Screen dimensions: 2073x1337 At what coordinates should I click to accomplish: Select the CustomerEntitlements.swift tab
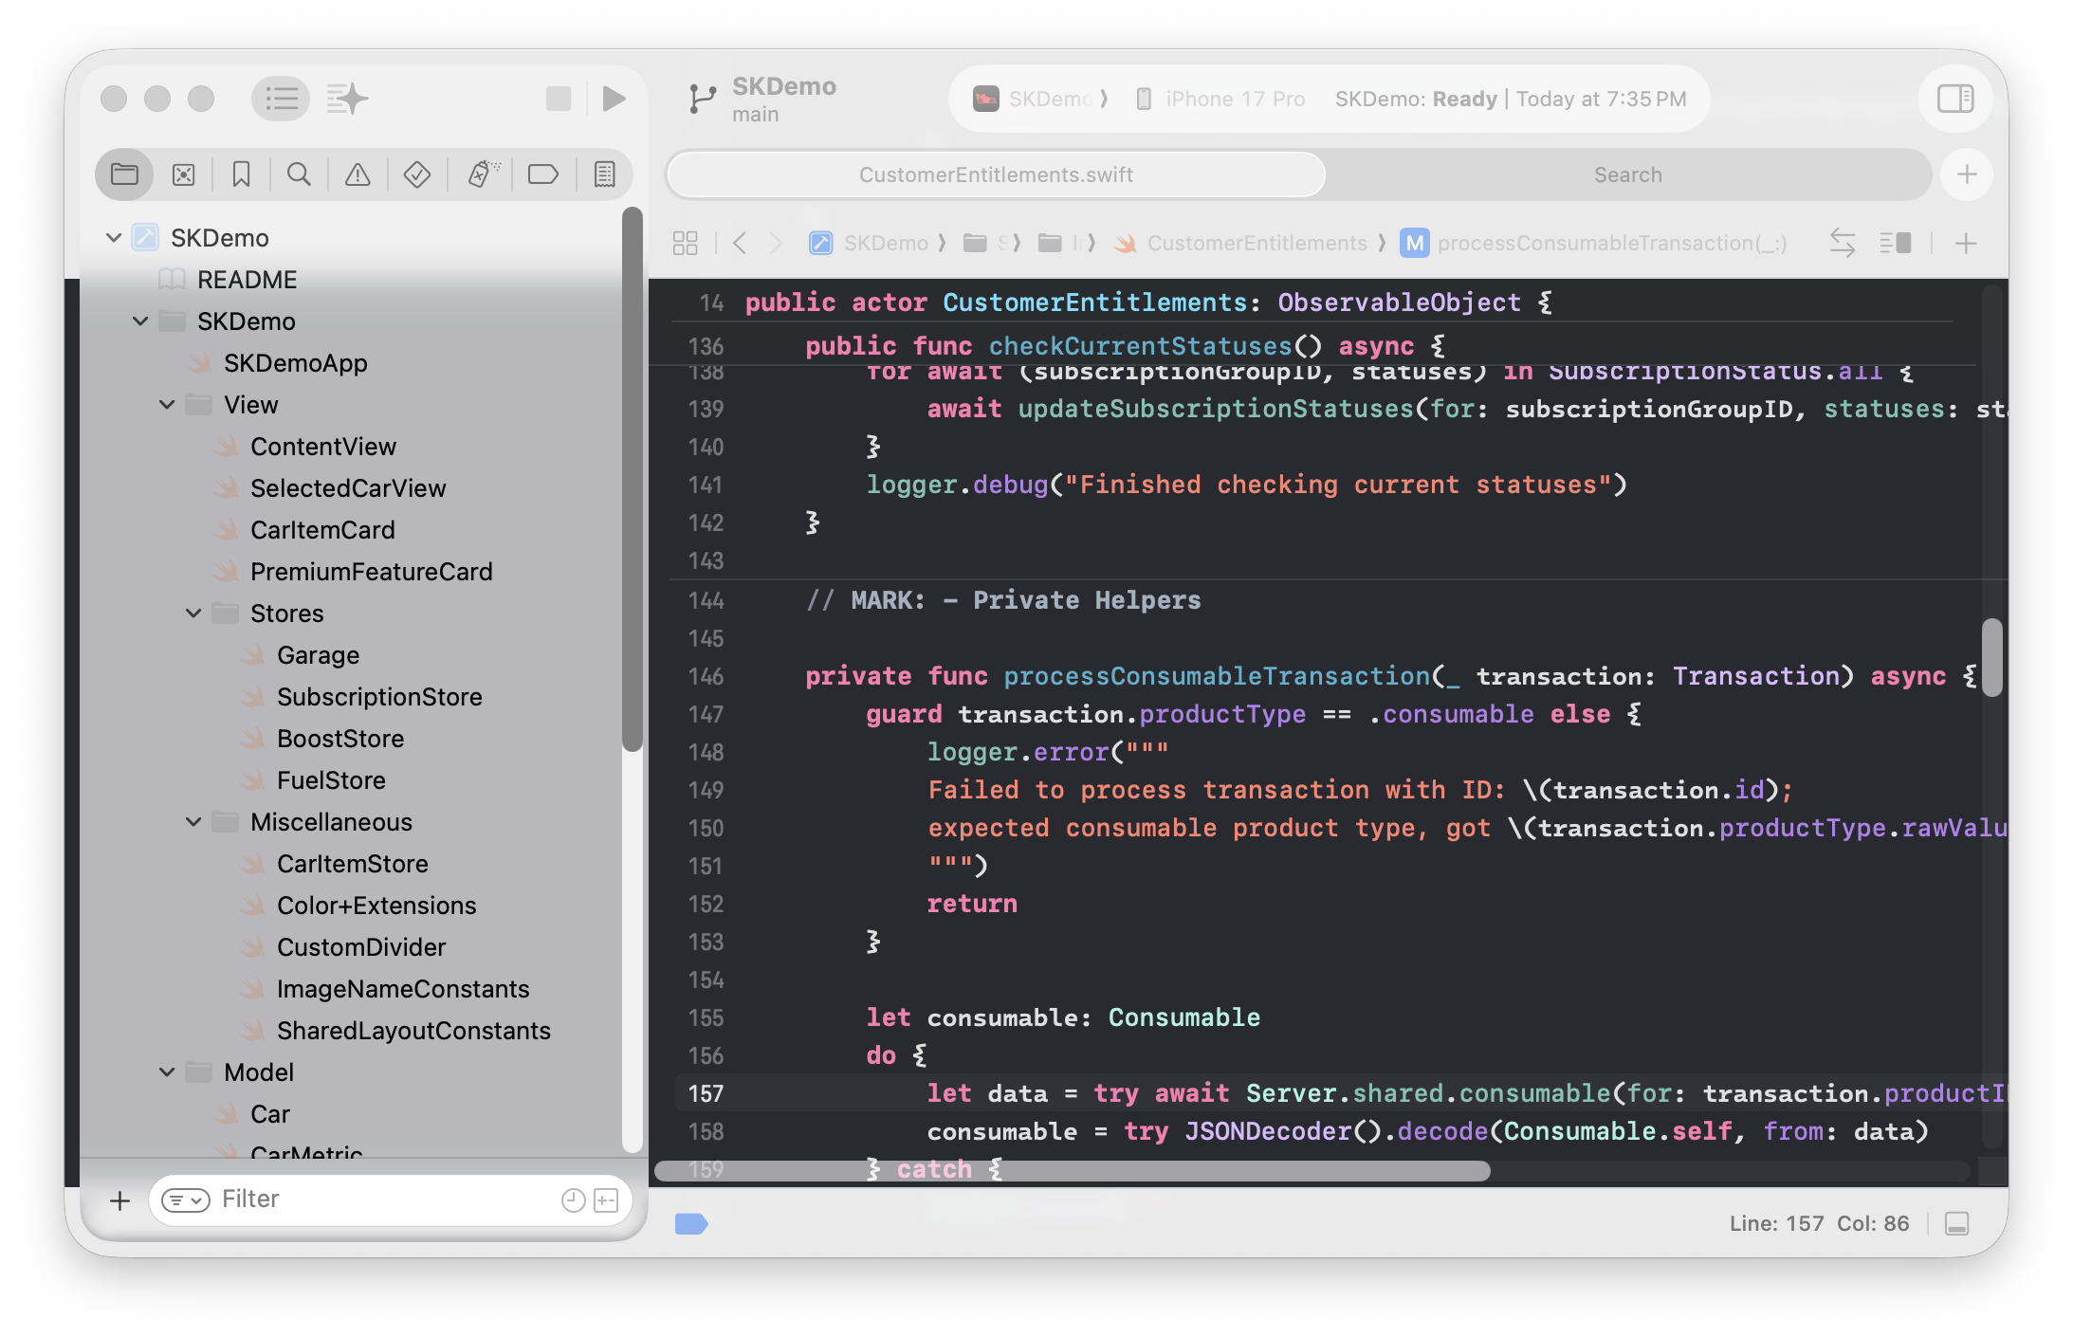[996, 174]
